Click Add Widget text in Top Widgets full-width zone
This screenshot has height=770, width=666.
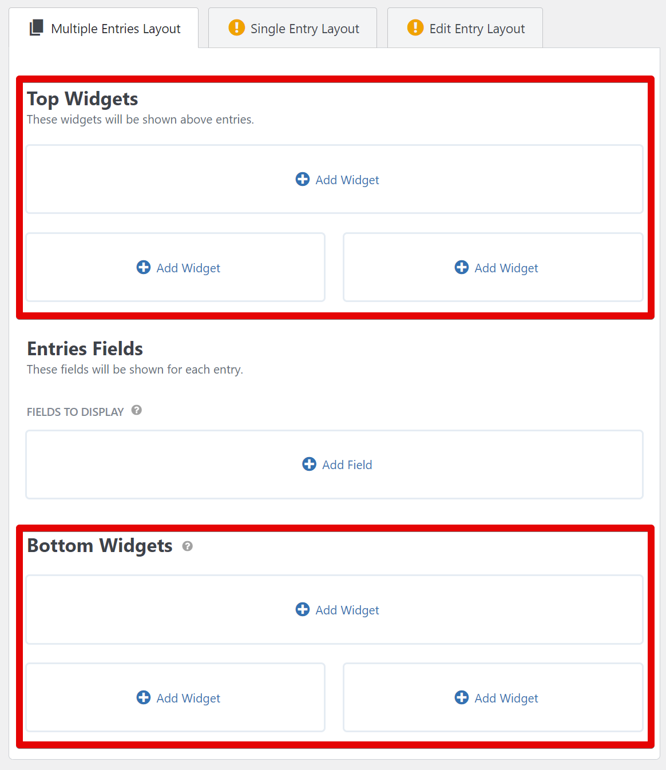[347, 180]
